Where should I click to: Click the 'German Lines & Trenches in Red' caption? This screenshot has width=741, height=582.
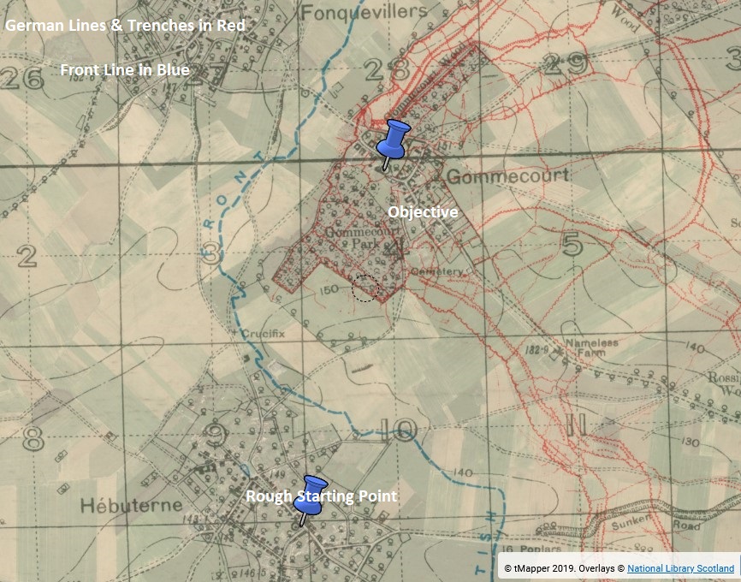click(x=125, y=25)
